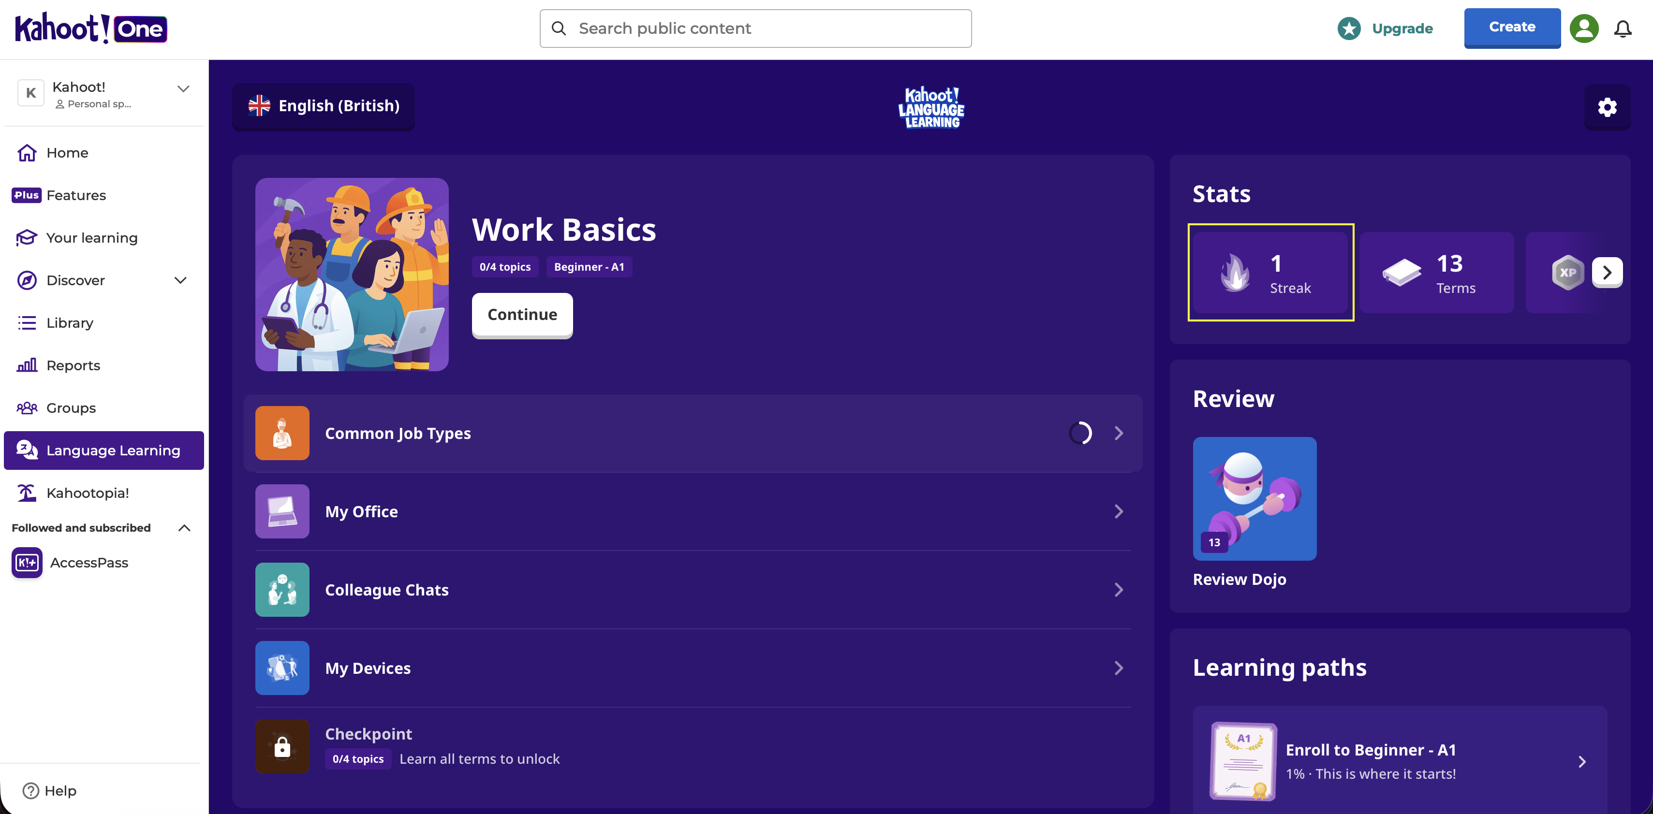Screen dimensions: 1653x814
Task: Open the user profile avatar
Action: (1584, 28)
